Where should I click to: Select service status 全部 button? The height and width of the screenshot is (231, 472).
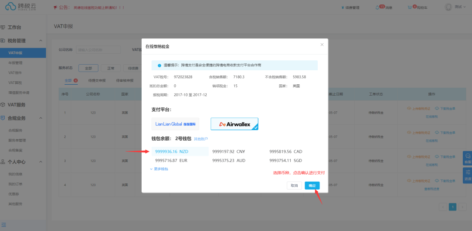pos(88,68)
